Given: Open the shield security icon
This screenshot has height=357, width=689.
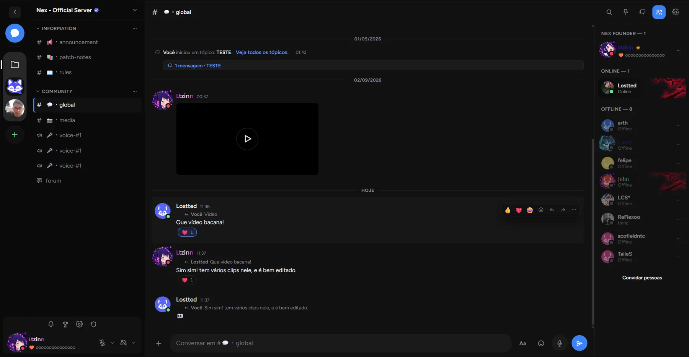Looking at the screenshot, I should point(94,324).
